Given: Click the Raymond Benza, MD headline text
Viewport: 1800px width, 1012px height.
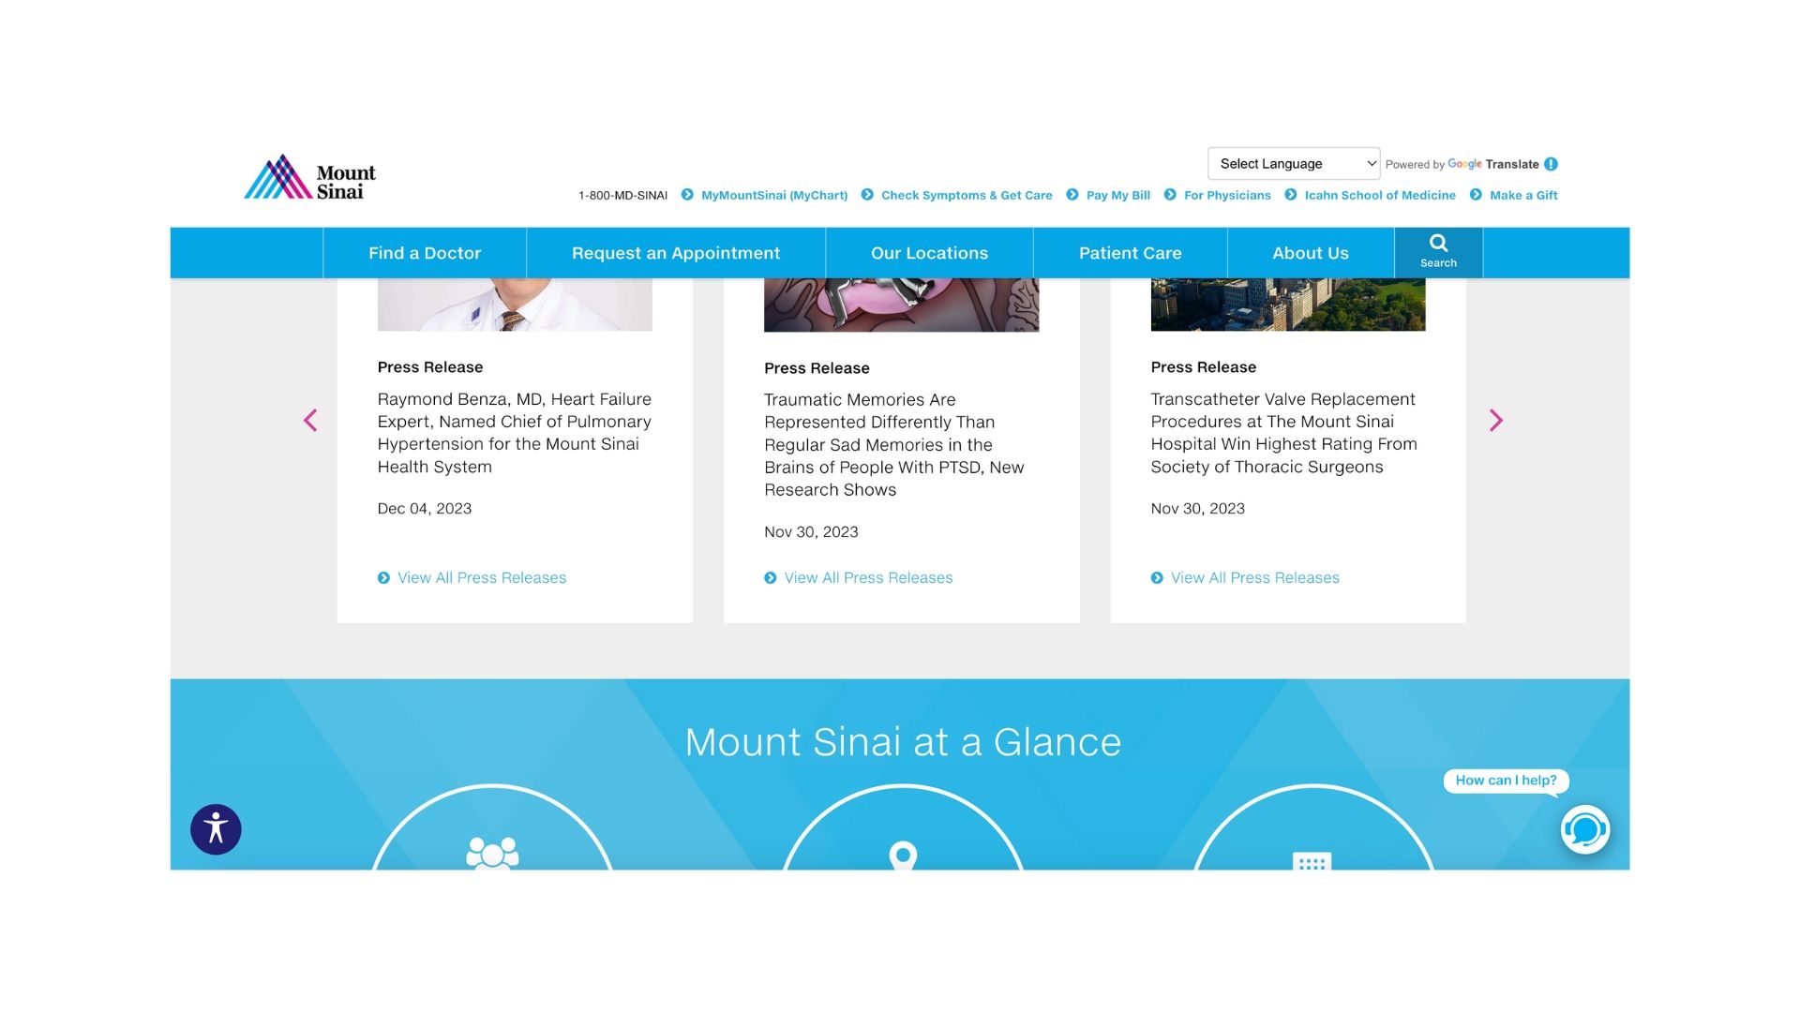Looking at the screenshot, I should click(515, 433).
